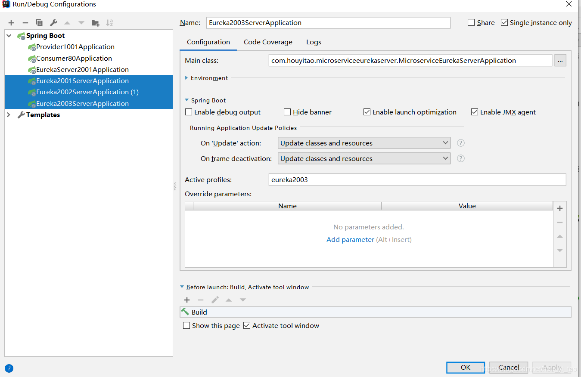Move override parameter up

tap(560, 237)
